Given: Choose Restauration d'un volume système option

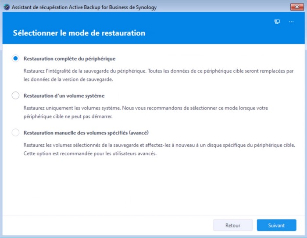Looking at the screenshot, I should [15, 95].
